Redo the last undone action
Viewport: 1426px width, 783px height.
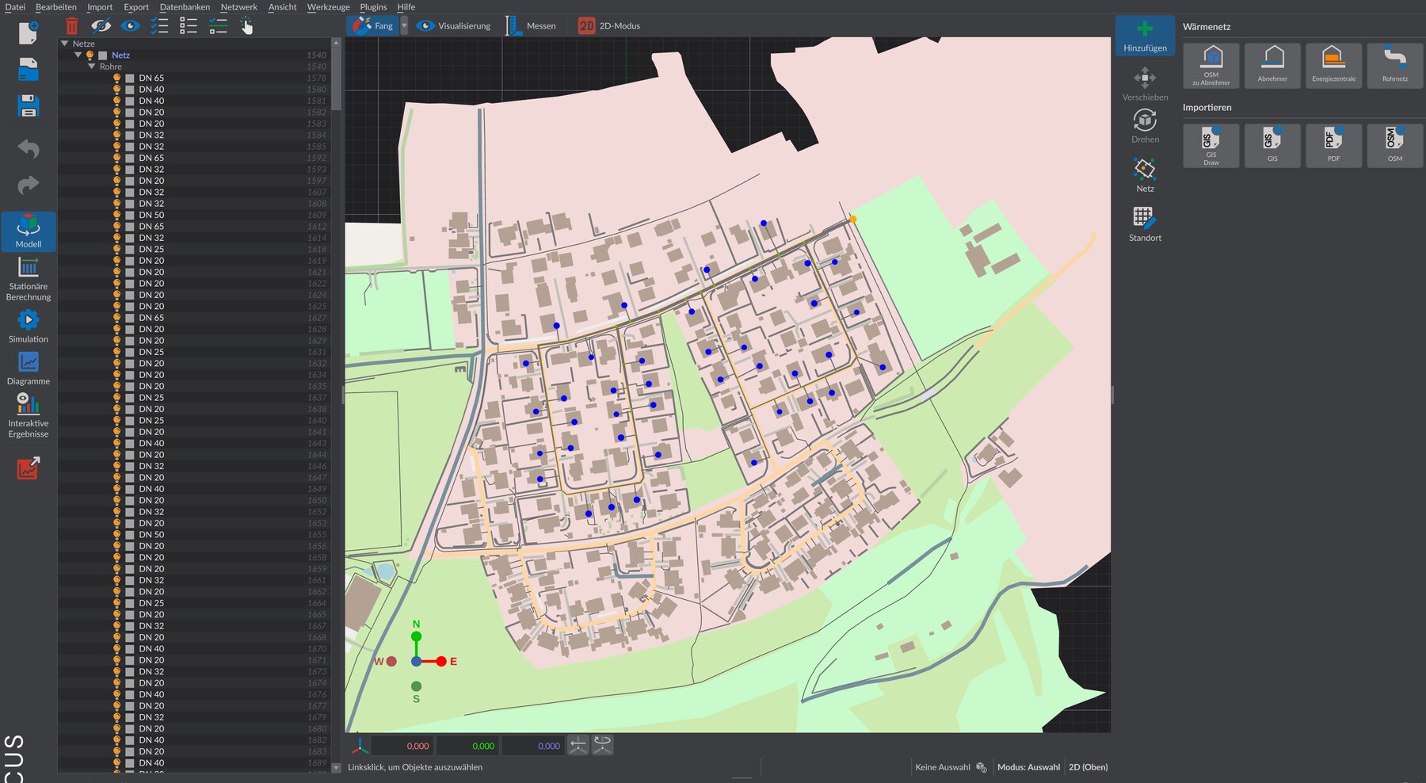click(x=29, y=185)
